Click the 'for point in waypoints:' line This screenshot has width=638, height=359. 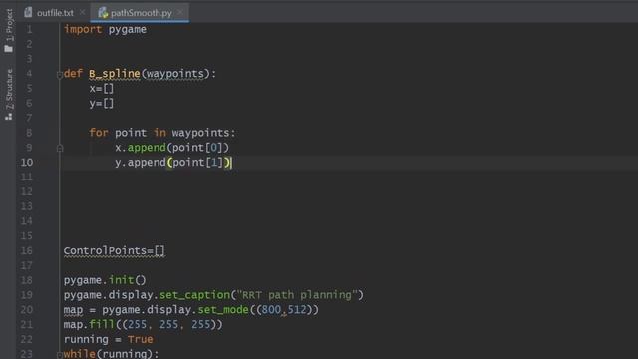[x=161, y=133]
